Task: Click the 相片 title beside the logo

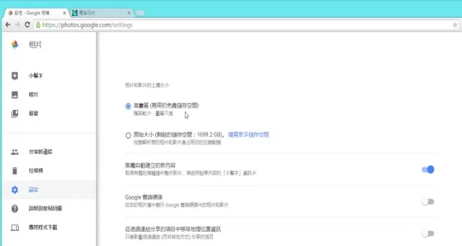Action: pos(35,45)
